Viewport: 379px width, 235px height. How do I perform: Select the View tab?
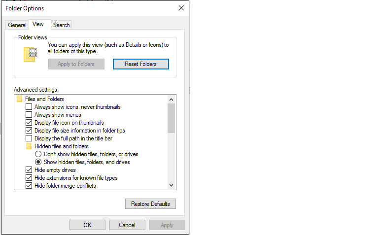(39, 24)
